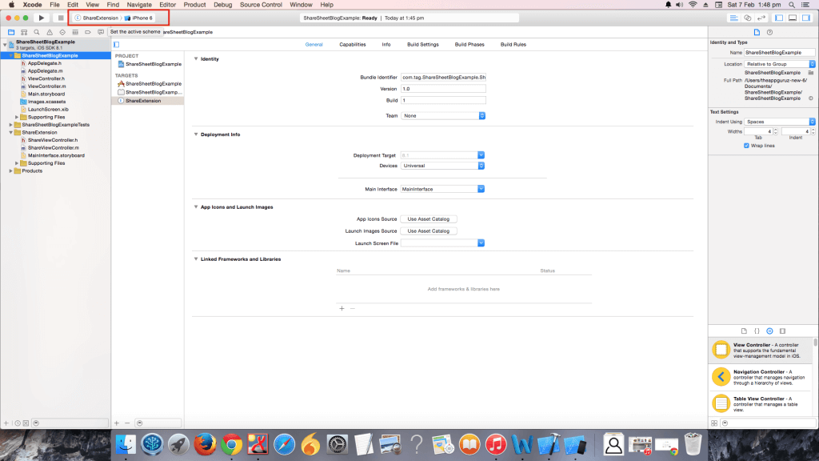Toggle the Utilities pane
Screen dimensions: 819x461
pyautogui.click(x=806, y=18)
